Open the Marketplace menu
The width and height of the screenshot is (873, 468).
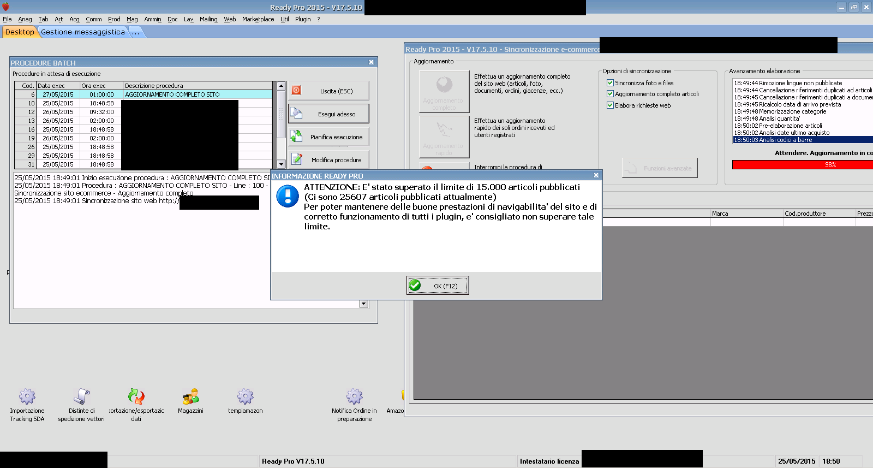click(258, 19)
